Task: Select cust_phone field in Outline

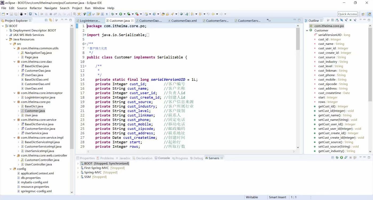Action: point(332,75)
